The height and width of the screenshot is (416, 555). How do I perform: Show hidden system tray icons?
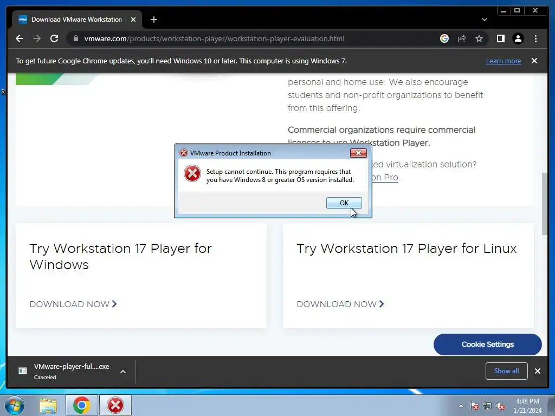click(461, 406)
